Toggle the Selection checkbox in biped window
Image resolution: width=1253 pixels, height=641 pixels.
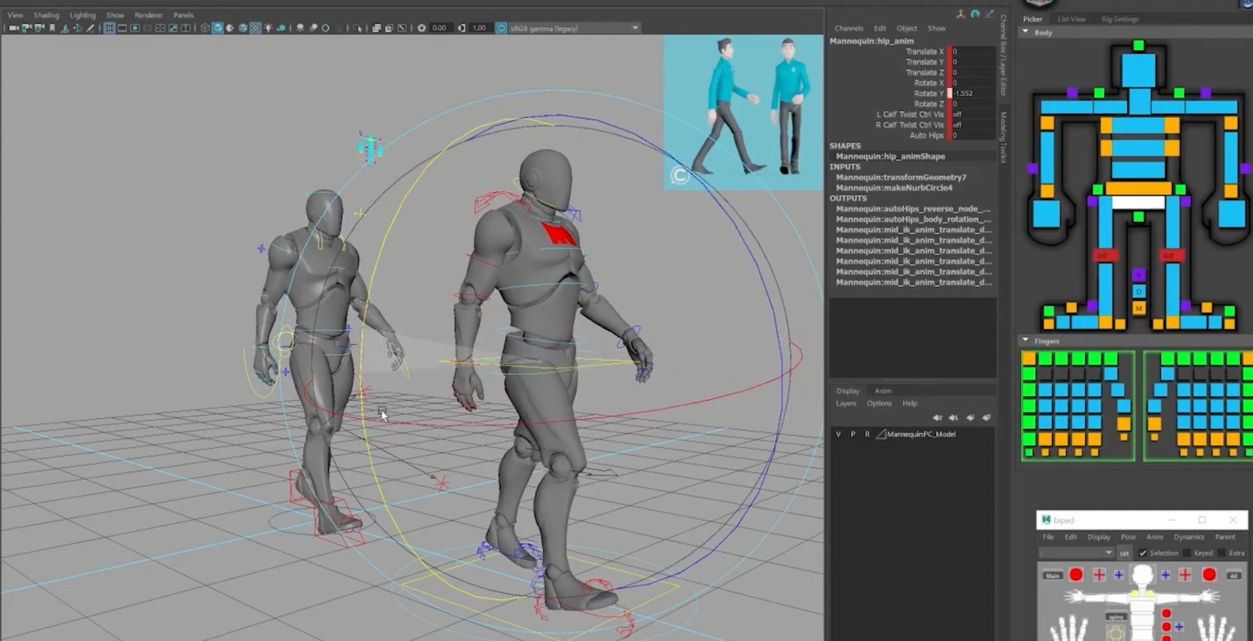(x=1143, y=553)
